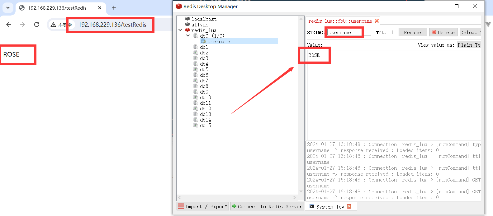
Task: Open database db6
Action: [x=204, y=75]
